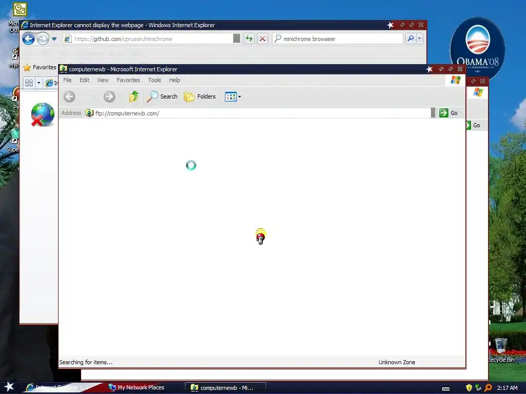Switch to My Network Places taskbar button

[x=137, y=387]
